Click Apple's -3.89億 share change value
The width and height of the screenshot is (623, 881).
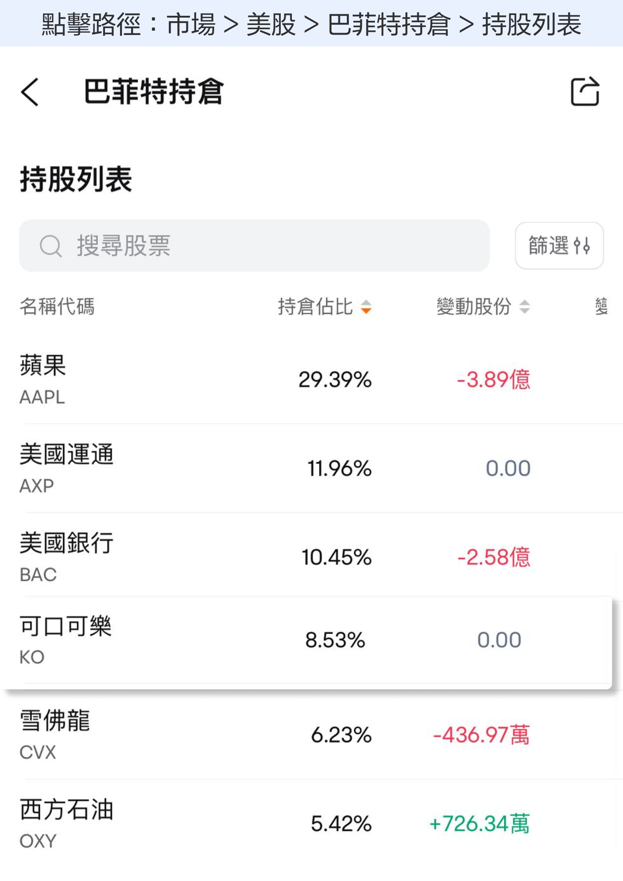coord(493,380)
